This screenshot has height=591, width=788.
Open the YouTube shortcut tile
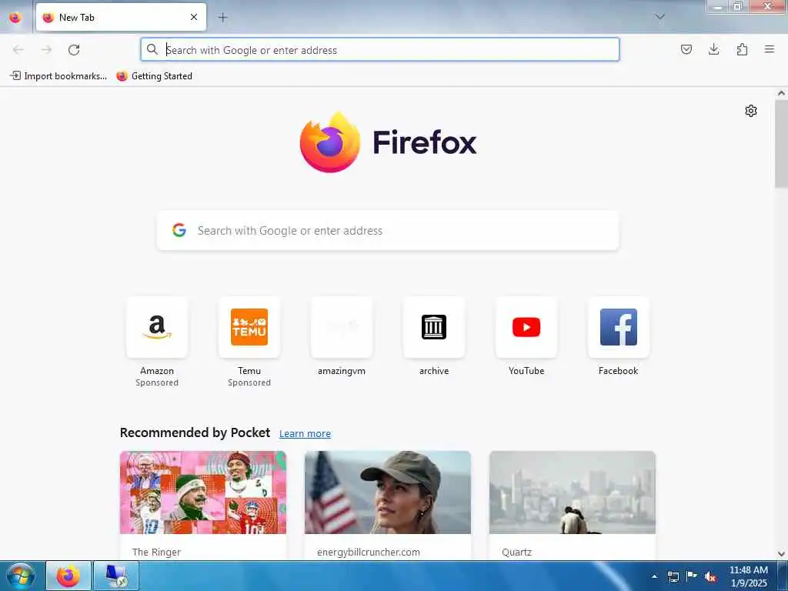click(x=526, y=327)
